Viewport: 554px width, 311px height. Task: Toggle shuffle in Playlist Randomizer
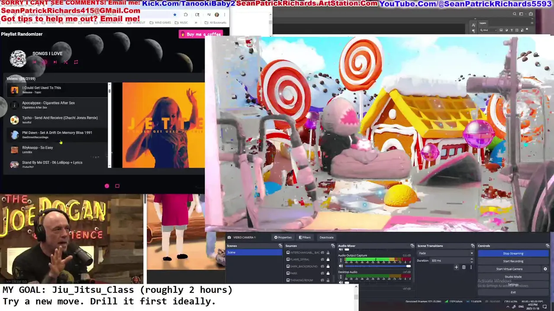(x=65, y=62)
